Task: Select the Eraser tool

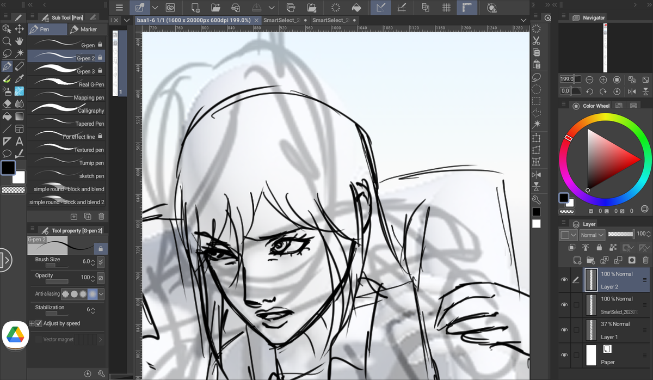Action: tap(7, 103)
